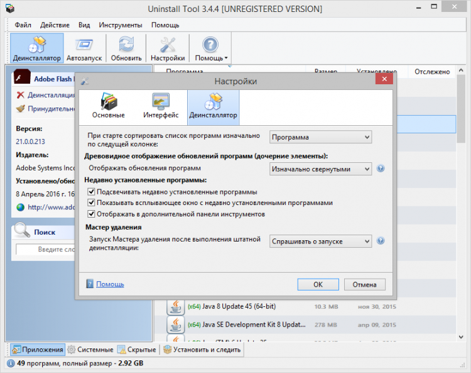Open the Помощь toolbar dropdown
The width and height of the screenshot is (471, 373).
(211, 48)
